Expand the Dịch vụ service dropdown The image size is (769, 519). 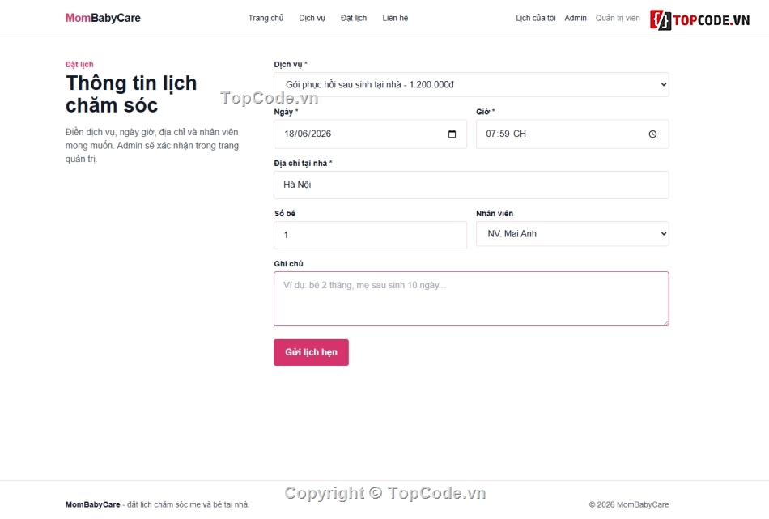[471, 84]
